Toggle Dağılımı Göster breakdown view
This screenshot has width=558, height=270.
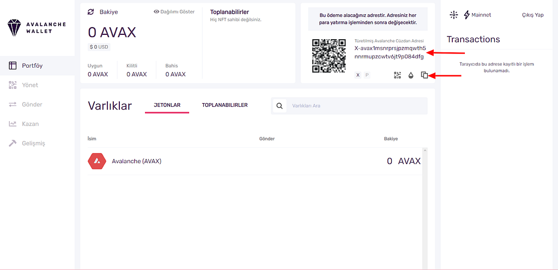click(174, 12)
